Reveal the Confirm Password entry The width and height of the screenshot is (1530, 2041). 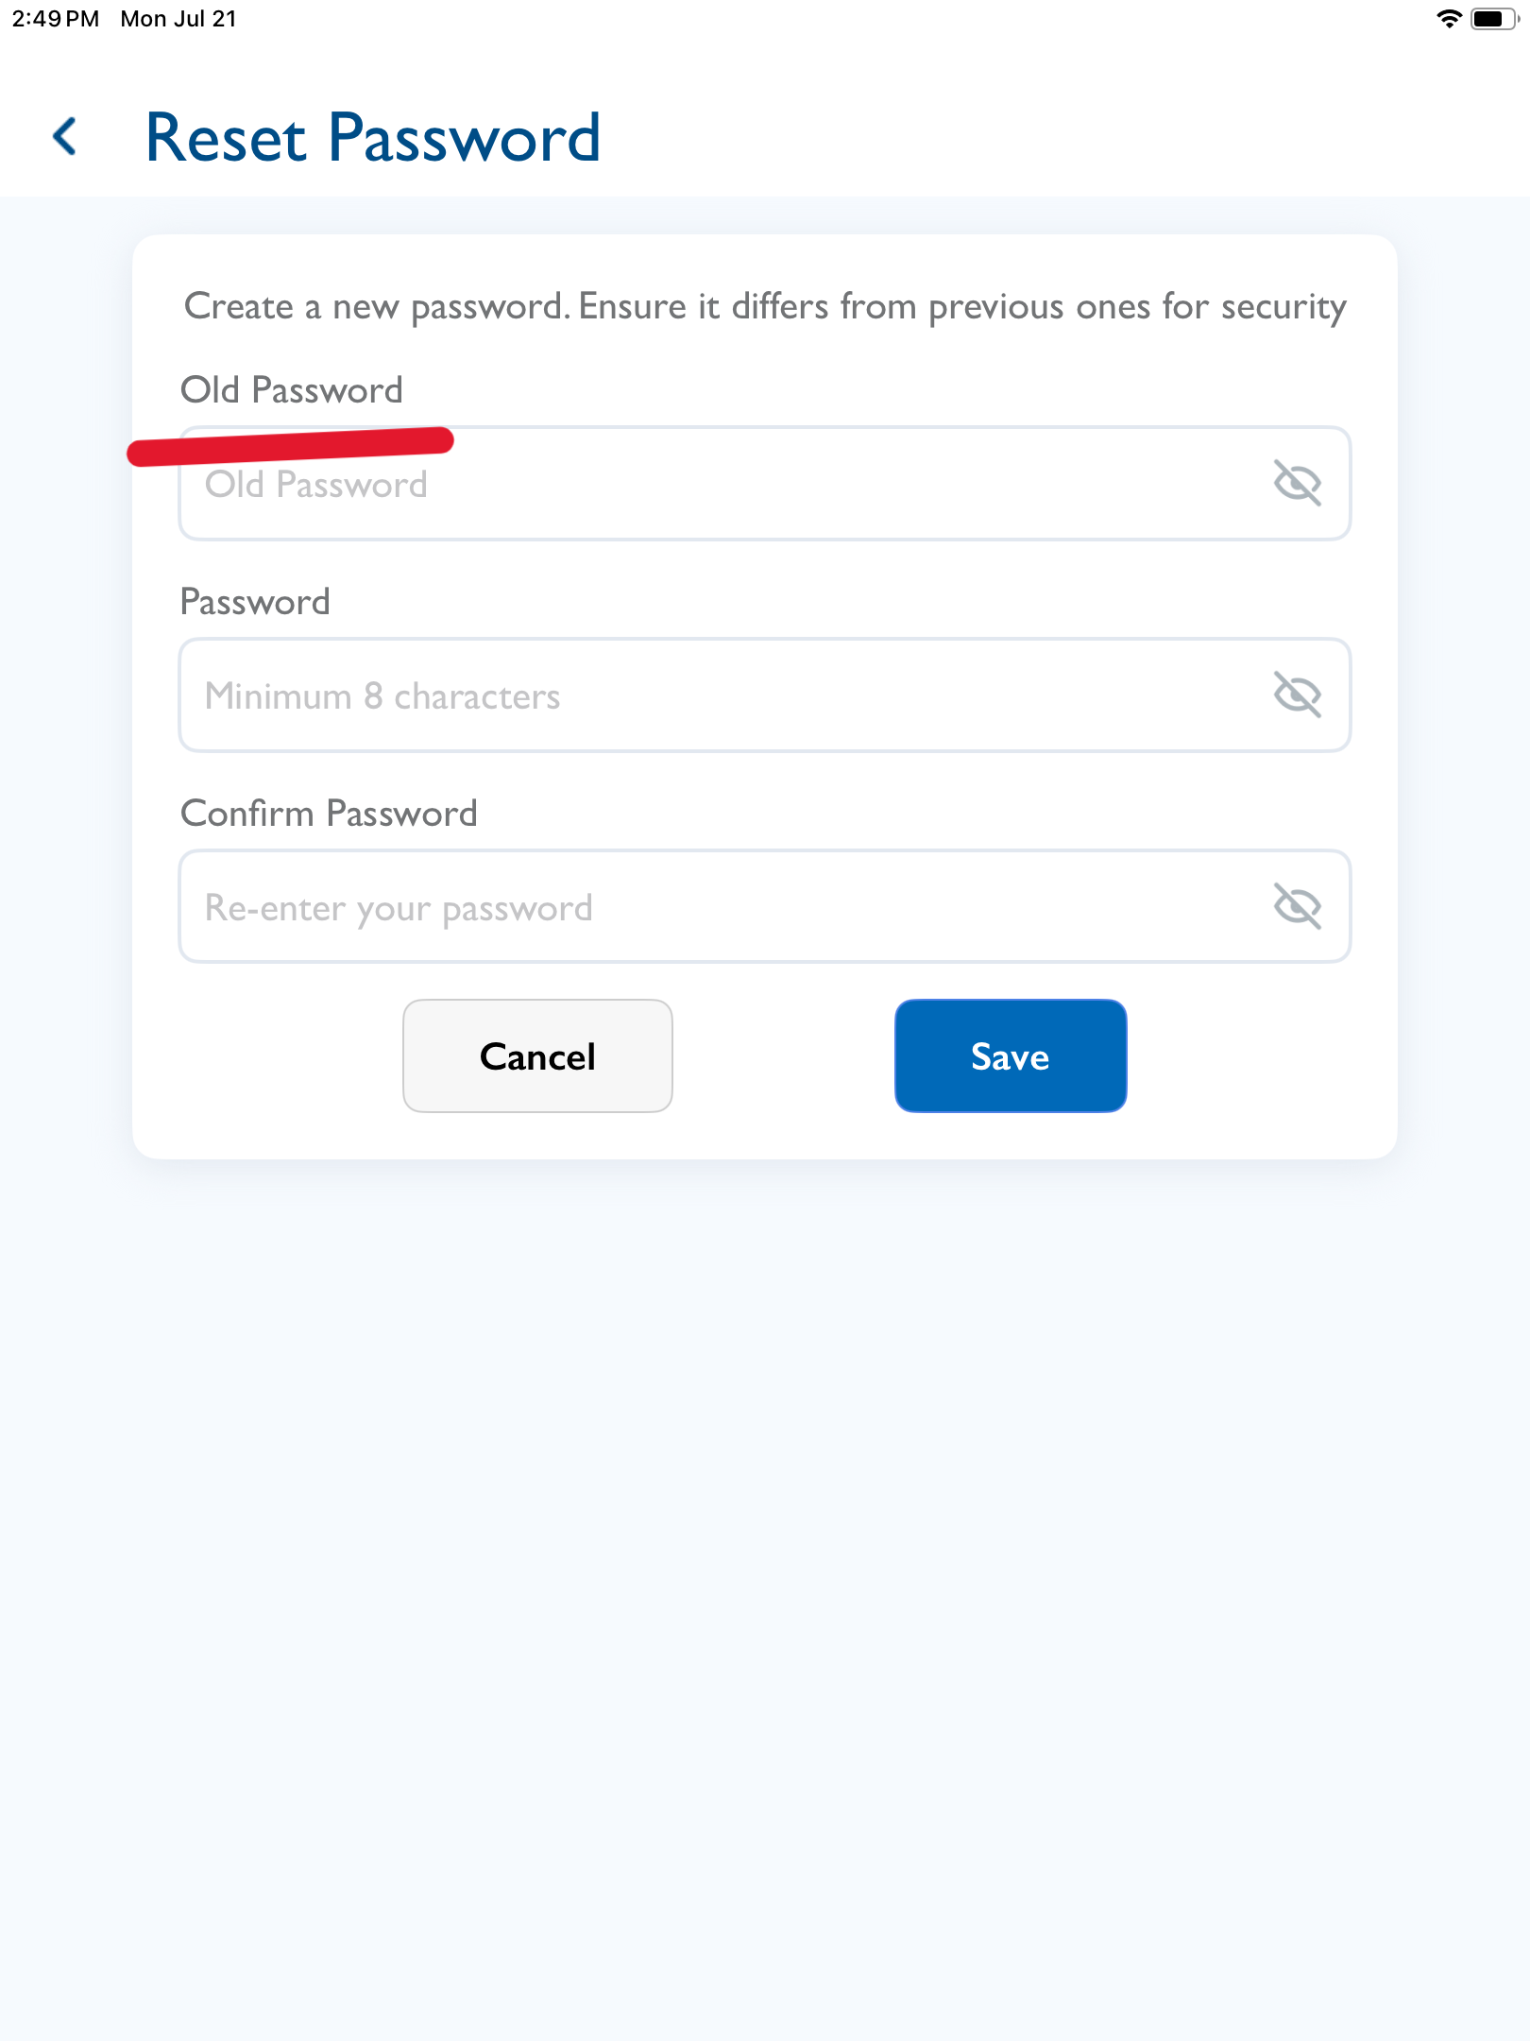(1297, 906)
